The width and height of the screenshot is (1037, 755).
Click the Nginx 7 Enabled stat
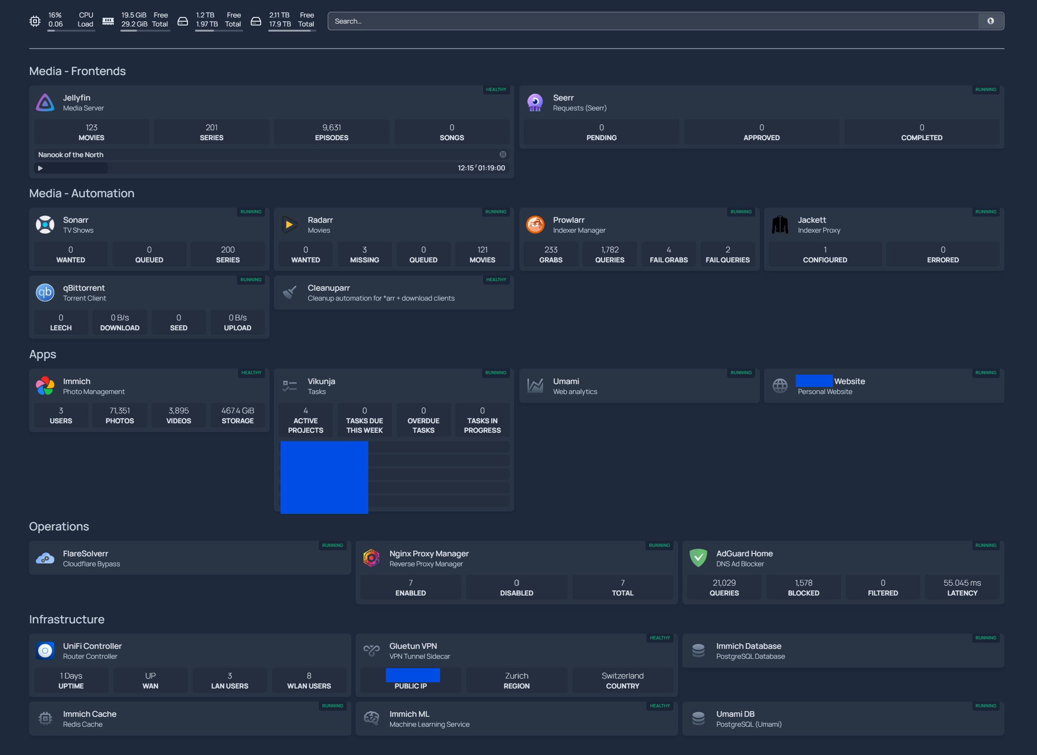410,587
